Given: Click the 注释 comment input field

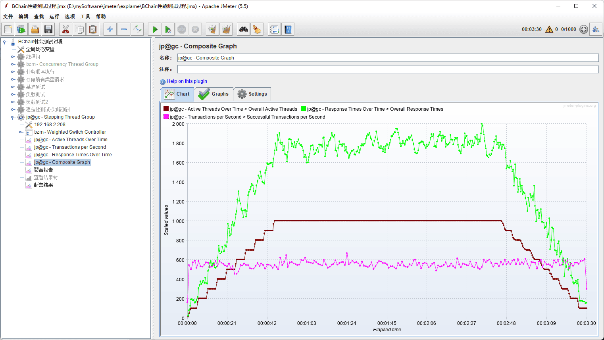Looking at the screenshot, I should [387, 69].
